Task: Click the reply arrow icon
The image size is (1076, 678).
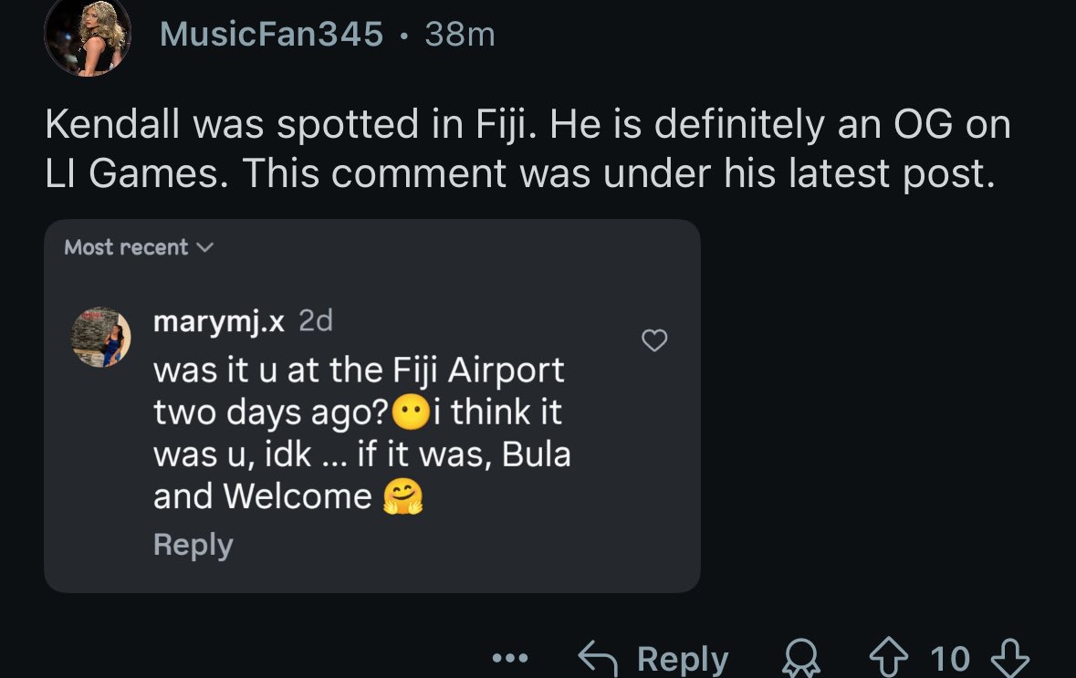Action: tap(598, 658)
